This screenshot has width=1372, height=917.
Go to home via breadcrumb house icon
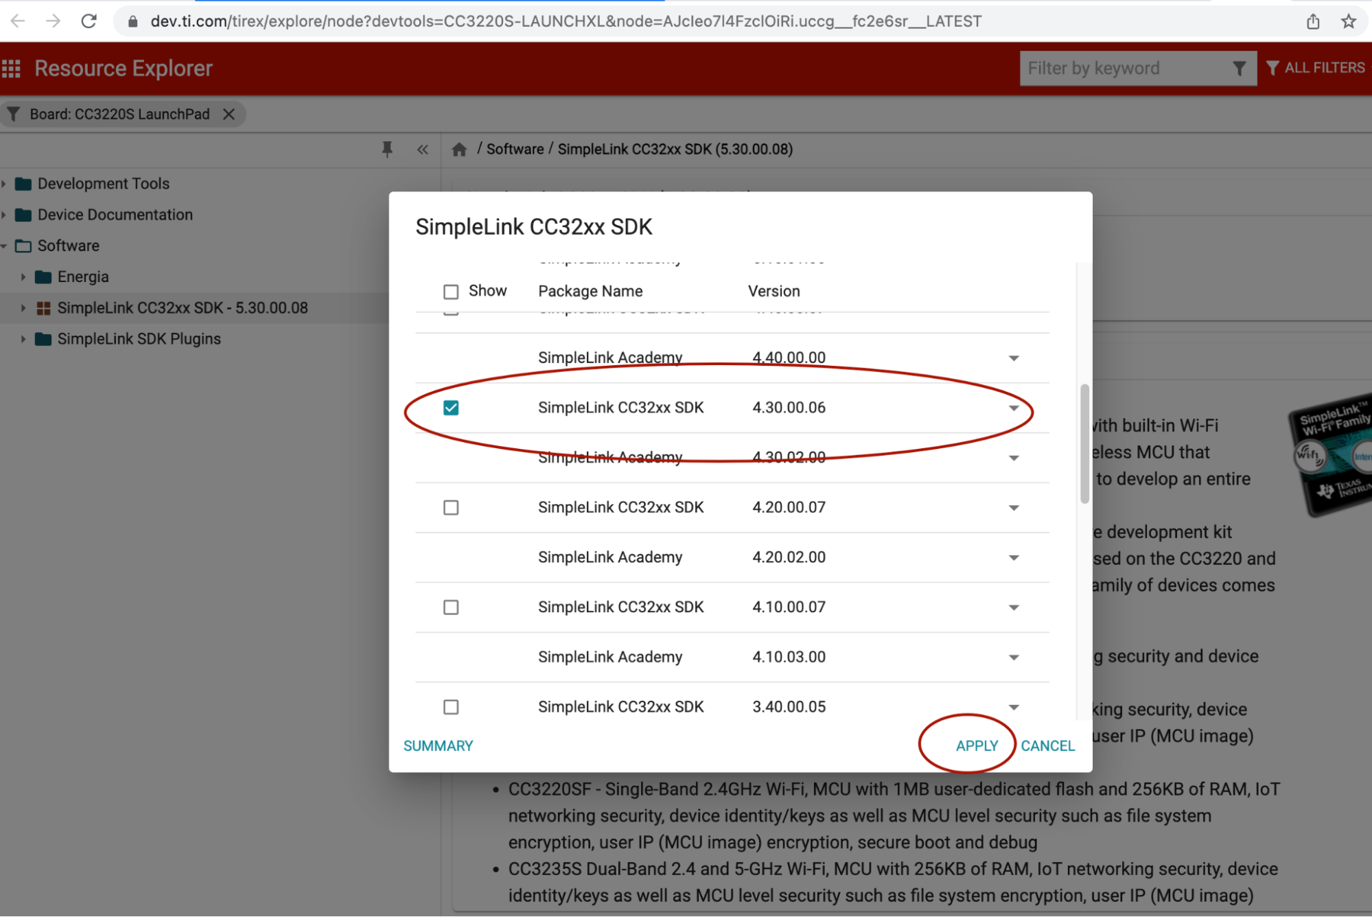coord(459,150)
